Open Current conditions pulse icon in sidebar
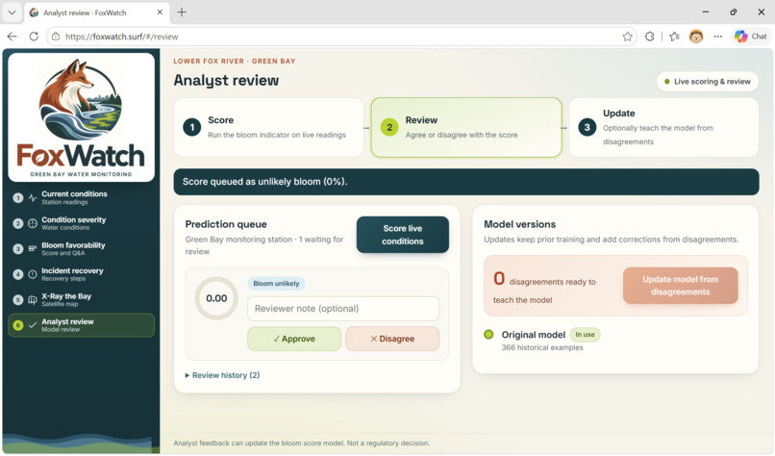The image size is (775, 456). 33,198
